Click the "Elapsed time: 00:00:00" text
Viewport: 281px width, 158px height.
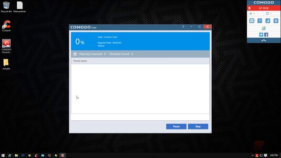[x=109, y=43]
